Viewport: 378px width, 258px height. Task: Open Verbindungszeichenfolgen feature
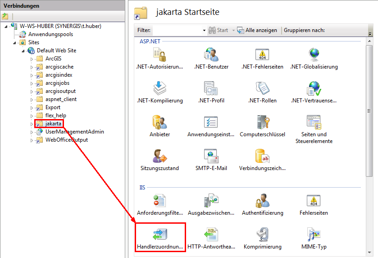click(x=262, y=160)
